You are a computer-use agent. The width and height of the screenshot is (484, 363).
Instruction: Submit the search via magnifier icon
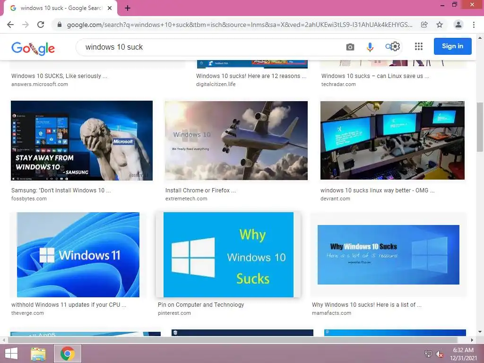click(389, 47)
